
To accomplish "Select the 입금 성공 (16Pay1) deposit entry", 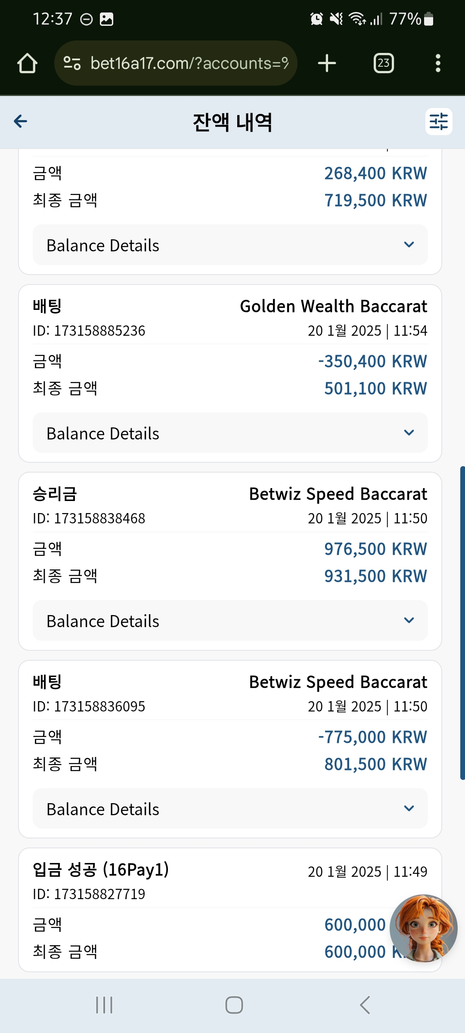I will click(x=101, y=870).
